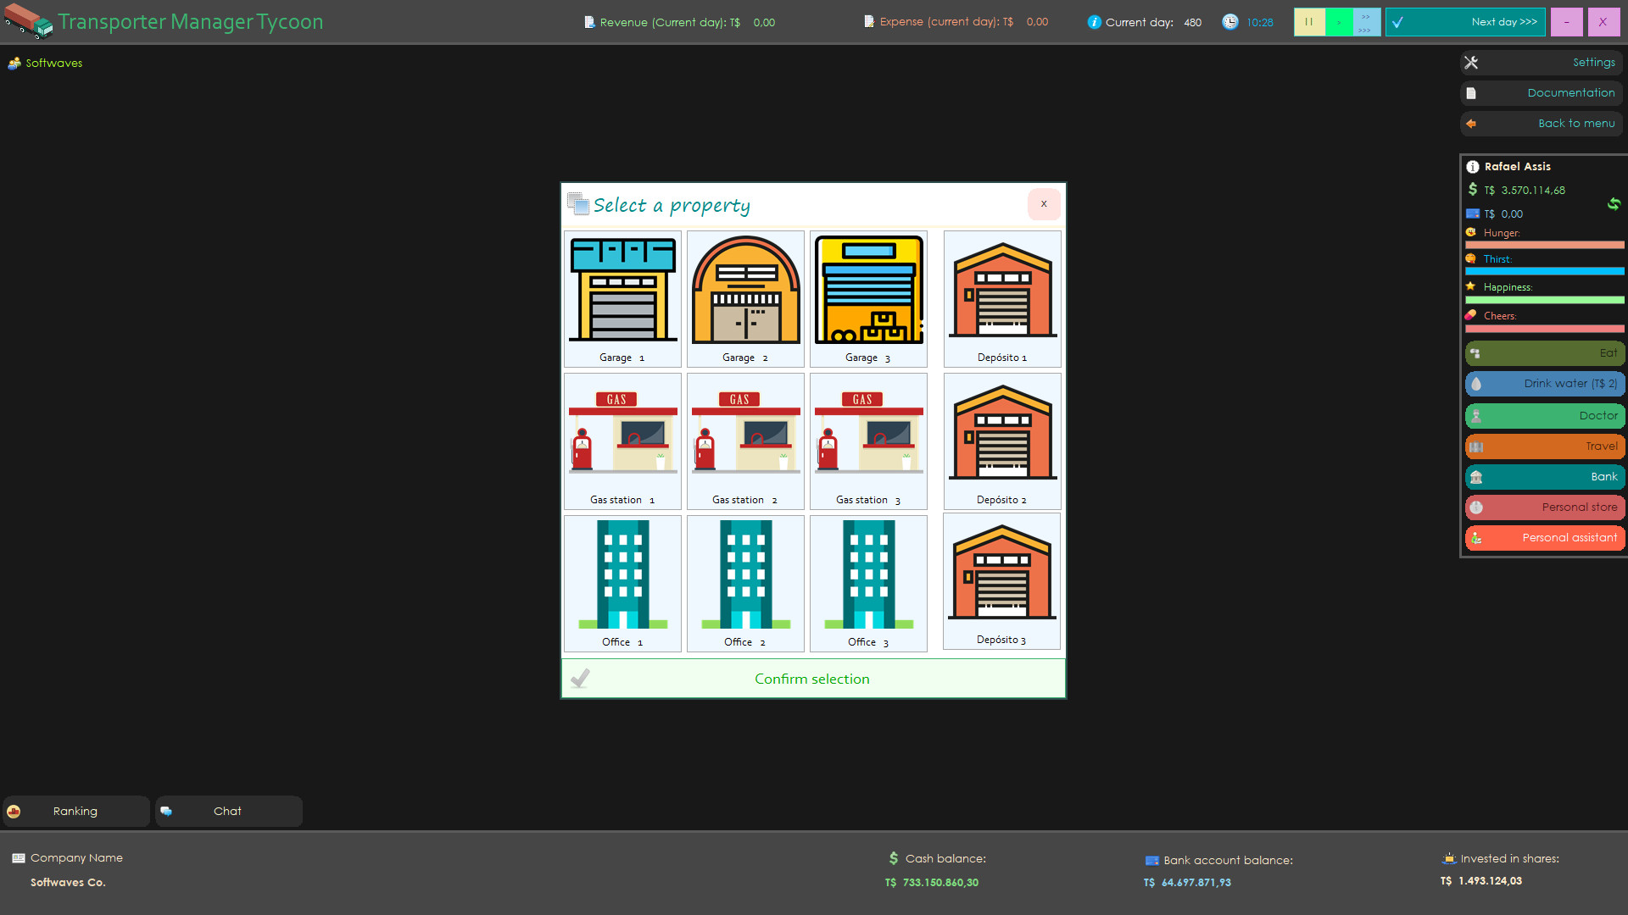Click the refresh icon beside the cash balance
1628x915 pixels.
[x=1614, y=205]
